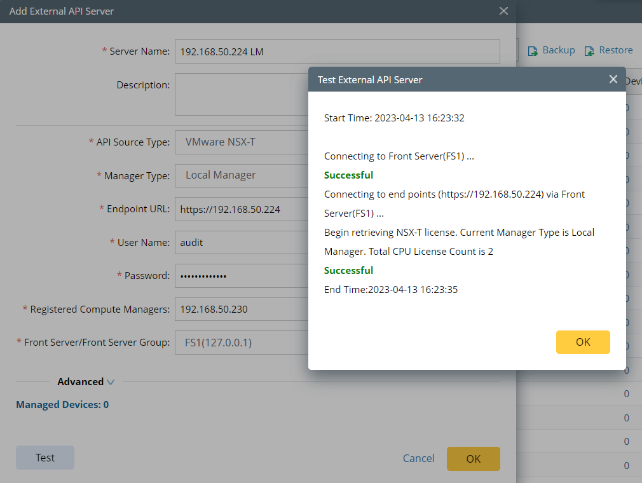The width and height of the screenshot is (642, 483).
Task: Click the Restore icon near Backup
Action: coord(608,50)
